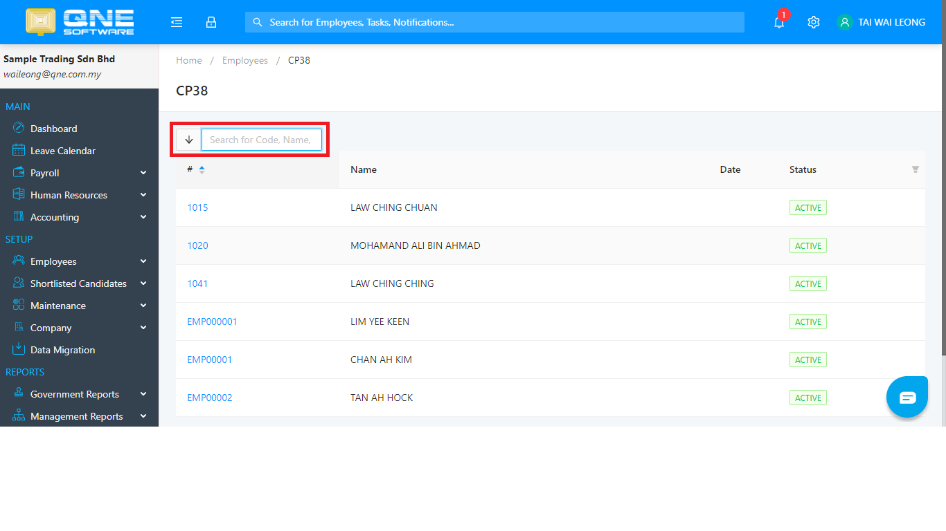Open employee code 1015
The image size is (946, 531).
[197, 207]
